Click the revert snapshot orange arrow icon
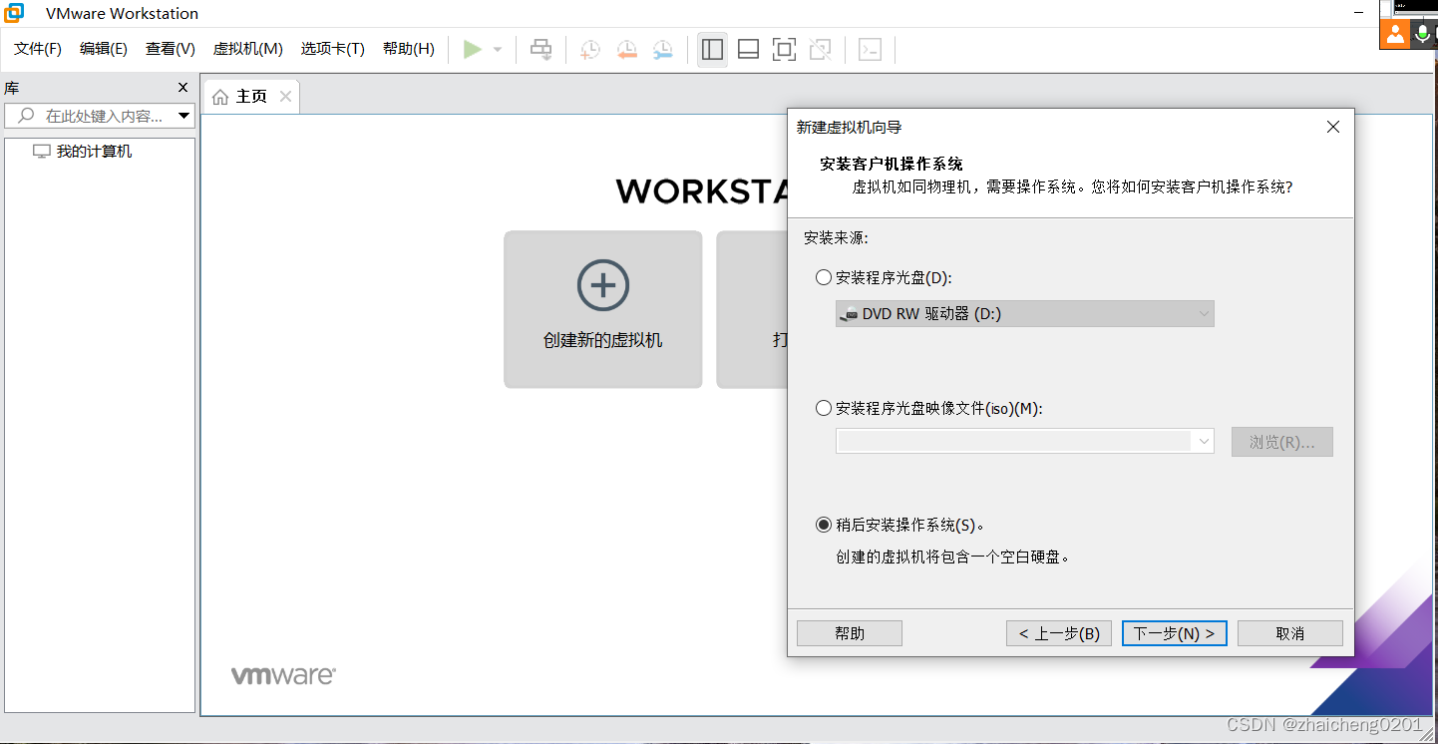The image size is (1438, 744). (626, 49)
